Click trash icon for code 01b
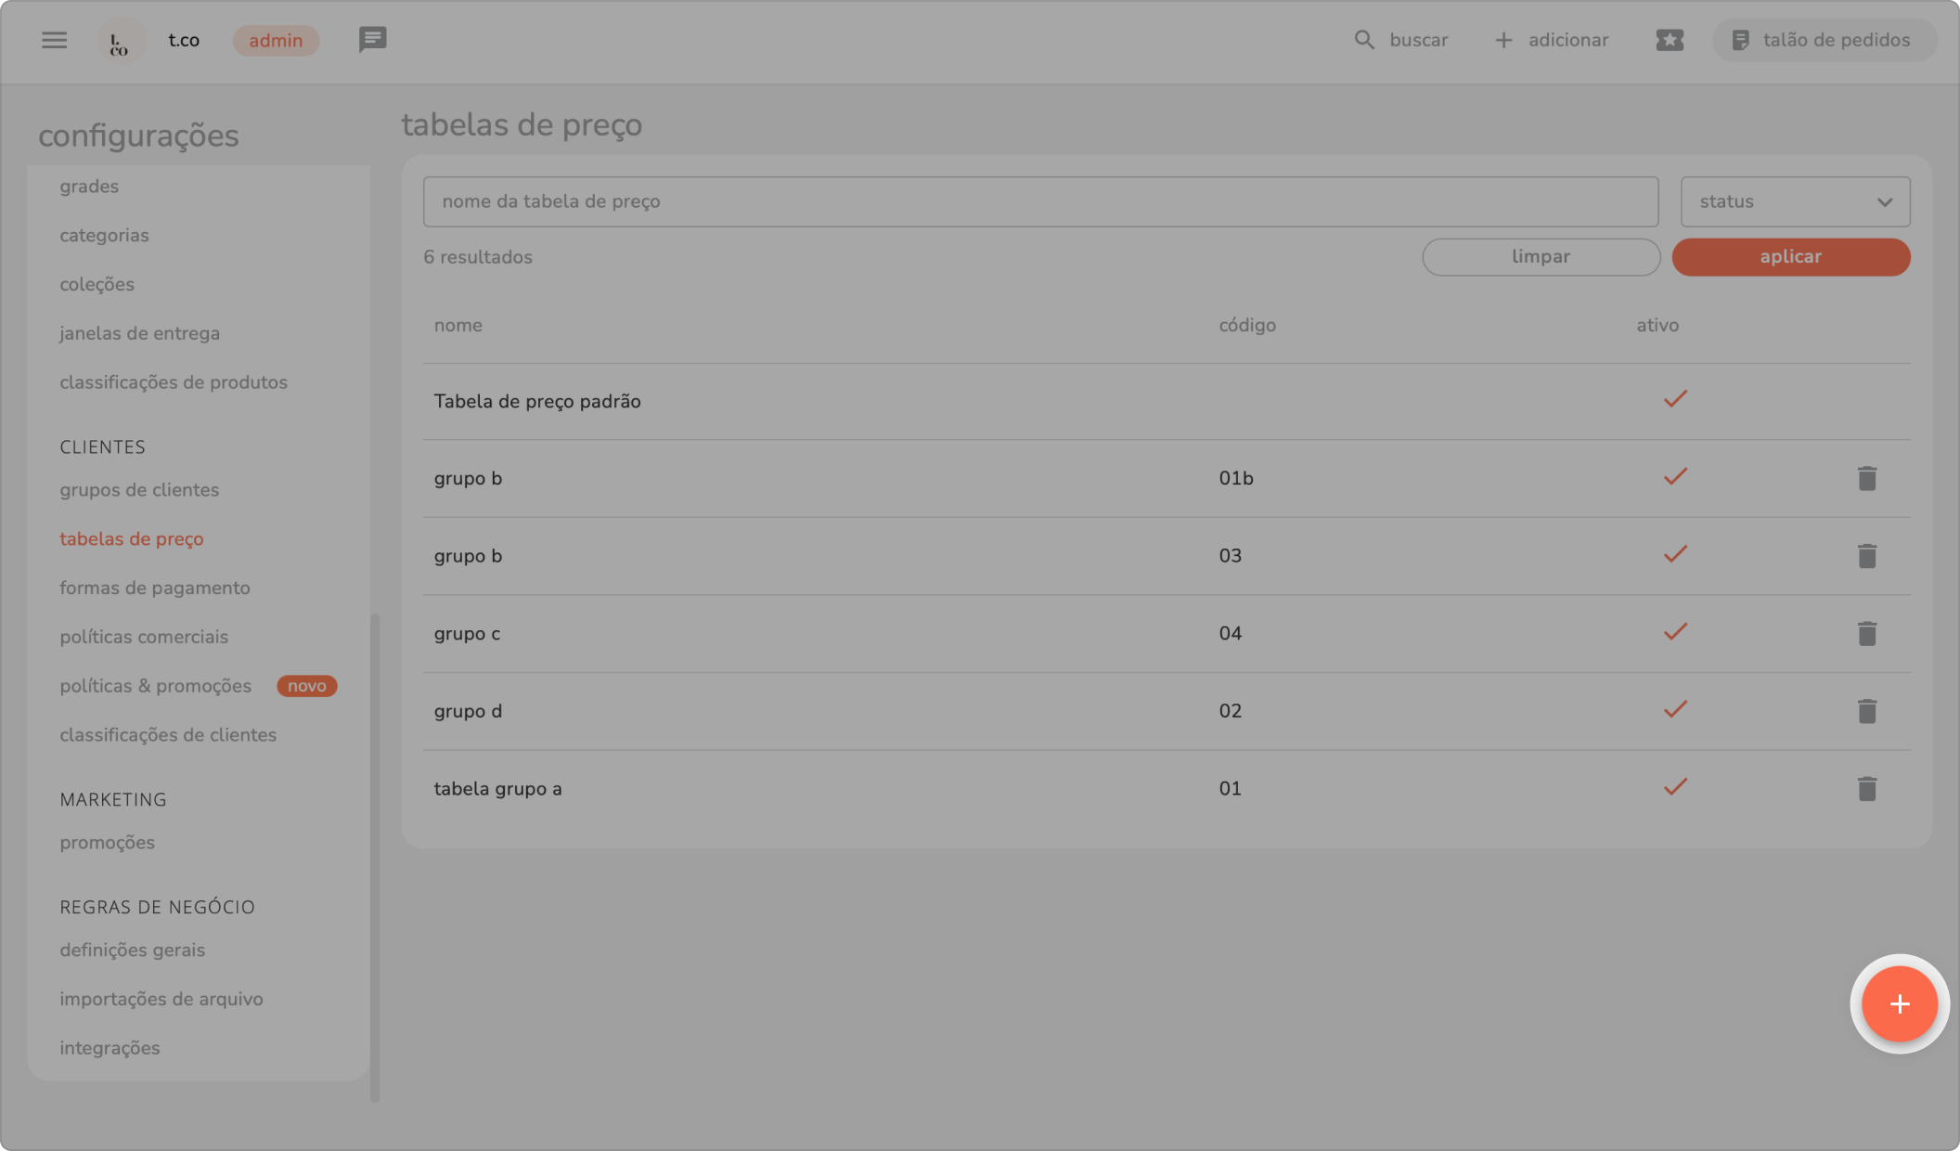Image resolution: width=1960 pixels, height=1151 pixels. click(x=1867, y=478)
